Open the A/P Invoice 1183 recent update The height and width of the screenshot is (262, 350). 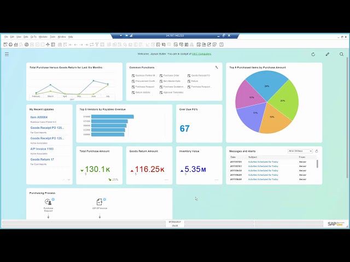click(42, 149)
